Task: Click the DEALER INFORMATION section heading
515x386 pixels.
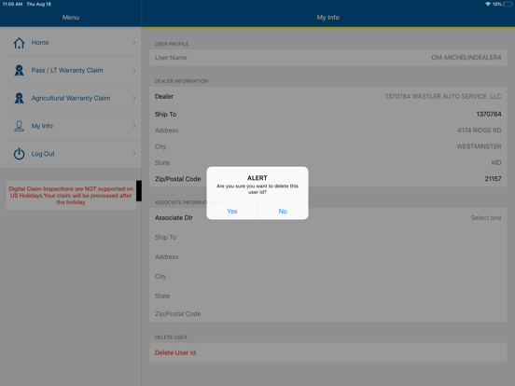Action: [181, 81]
